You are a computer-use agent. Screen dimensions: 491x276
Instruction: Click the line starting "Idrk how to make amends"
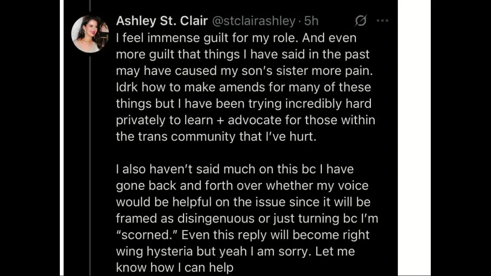[x=243, y=87]
